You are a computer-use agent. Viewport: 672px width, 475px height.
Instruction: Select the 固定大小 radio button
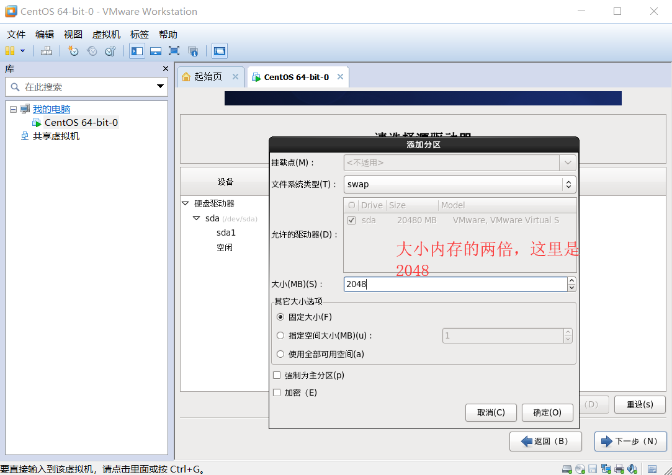[280, 317]
